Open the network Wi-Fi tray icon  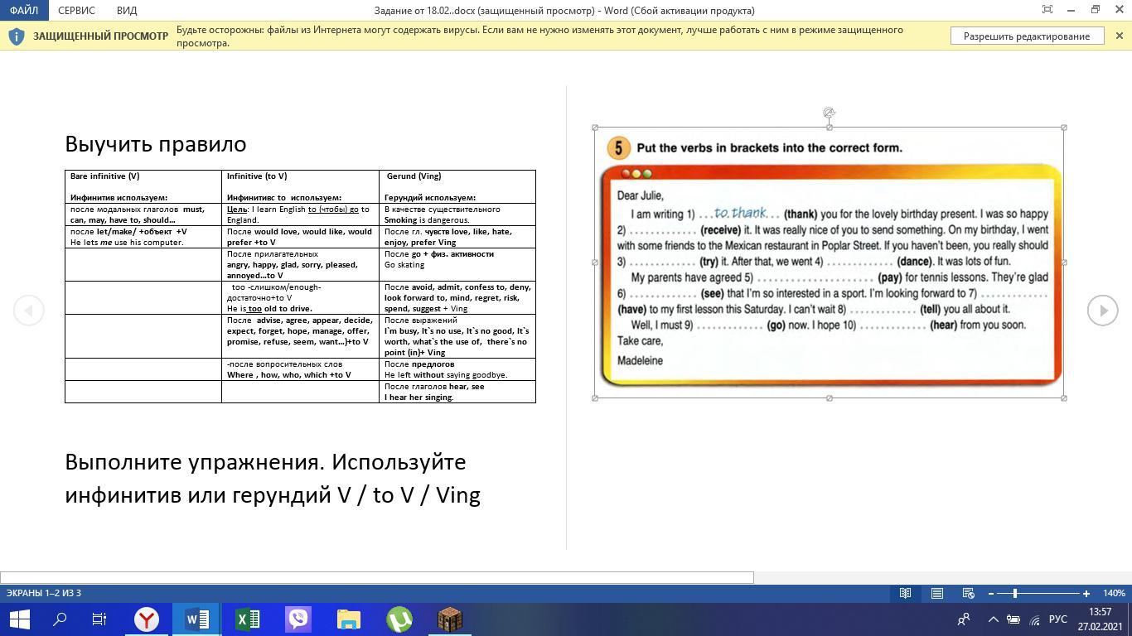point(1034,619)
